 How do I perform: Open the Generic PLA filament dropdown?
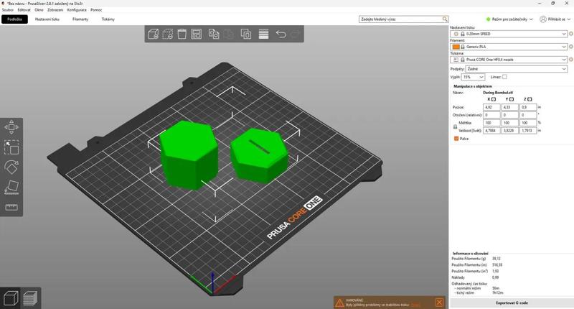point(509,47)
